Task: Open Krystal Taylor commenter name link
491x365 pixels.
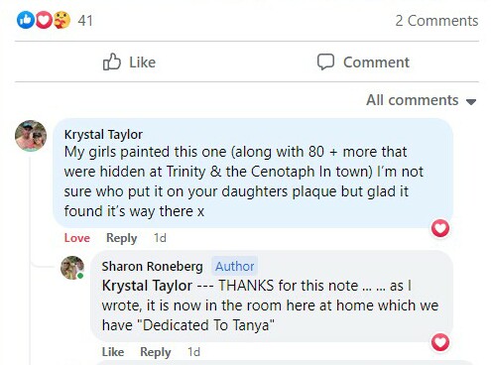Action: pyautogui.click(x=103, y=135)
